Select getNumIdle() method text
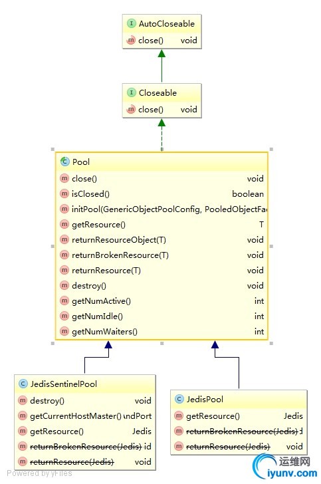This screenshot has height=484, width=321. click(97, 316)
